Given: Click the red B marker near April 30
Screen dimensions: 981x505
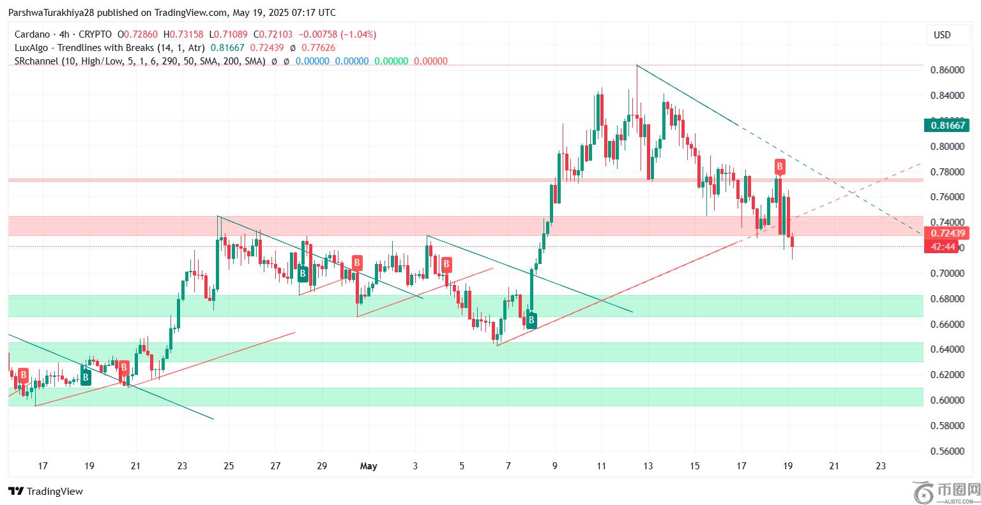Looking at the screenshot, I should 358,262.
